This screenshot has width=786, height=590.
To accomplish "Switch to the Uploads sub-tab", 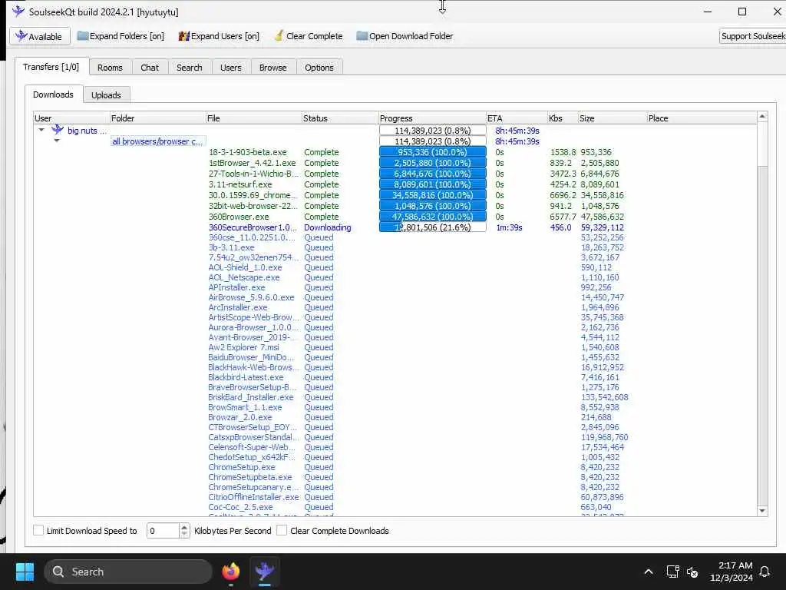I will 106,94.
